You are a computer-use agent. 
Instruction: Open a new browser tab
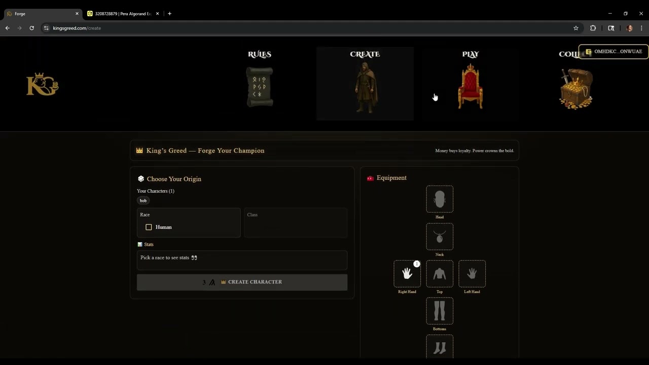pyautogui.click(x=169, y=14)
